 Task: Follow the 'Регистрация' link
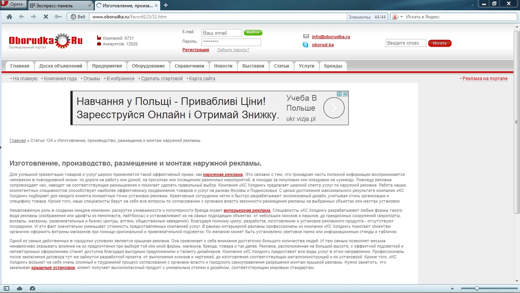(x=196, y=50)
